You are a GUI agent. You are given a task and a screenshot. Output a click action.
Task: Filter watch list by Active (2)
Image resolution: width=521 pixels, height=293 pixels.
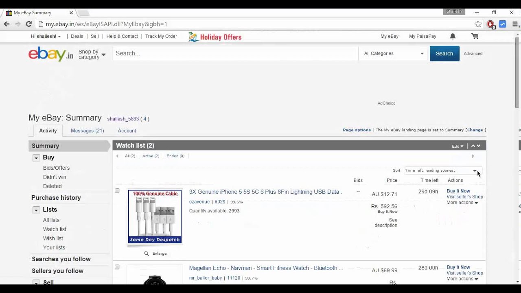[151, 156]
